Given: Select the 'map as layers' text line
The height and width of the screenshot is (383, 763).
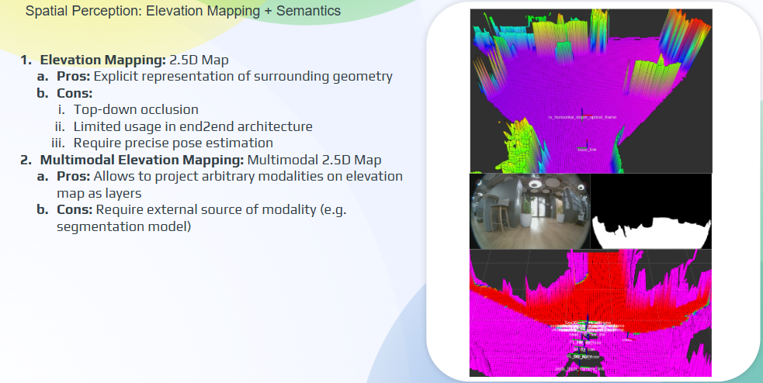Looking at the screenshot, I should click(99, 193).
